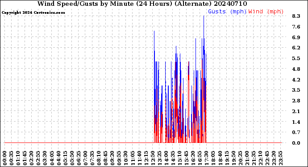The image size is (308, 167).
Task: Click the tallest blue gust peak at 8.3
Action: (204, 16)
